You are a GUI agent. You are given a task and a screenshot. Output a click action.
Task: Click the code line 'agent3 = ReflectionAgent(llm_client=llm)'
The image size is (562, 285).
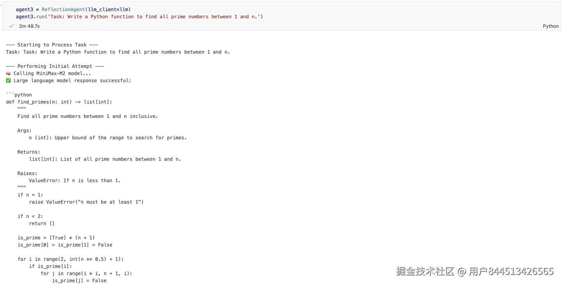point(73,9)
